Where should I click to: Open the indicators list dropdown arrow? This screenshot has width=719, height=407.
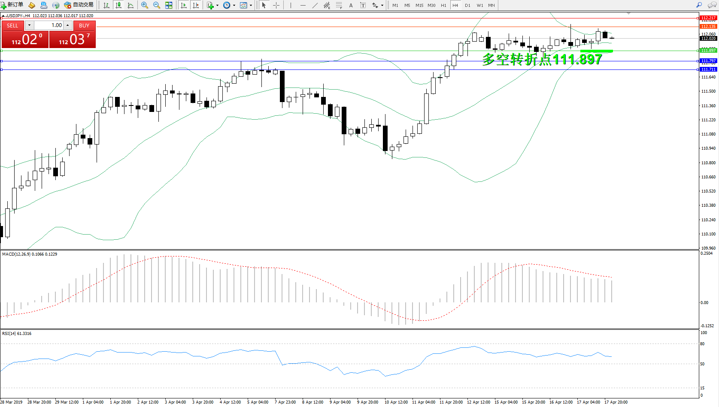coord(217,6)
